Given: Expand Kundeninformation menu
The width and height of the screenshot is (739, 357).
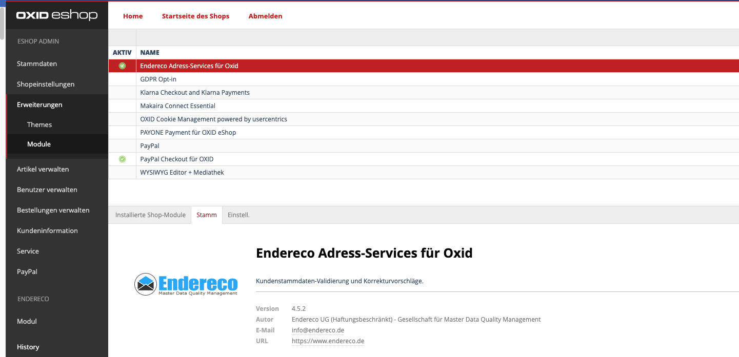Looking at the screenshot, I should pyautogui.click(x=47, y=230).
